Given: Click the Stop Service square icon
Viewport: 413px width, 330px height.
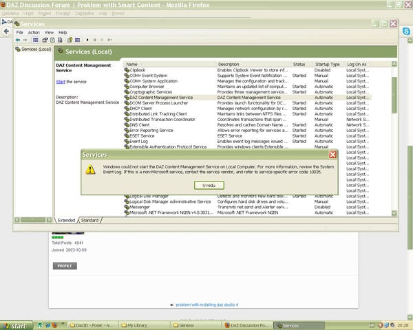Looking at the screenshot, I should coord(95,40).
